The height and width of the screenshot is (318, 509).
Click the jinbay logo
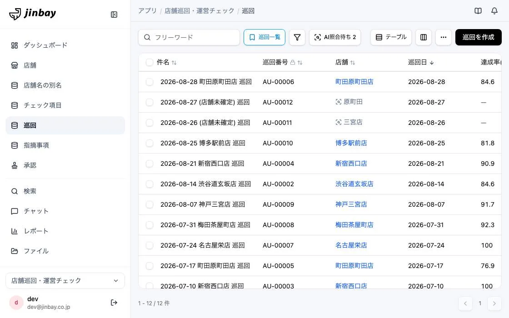click(32, 14)
